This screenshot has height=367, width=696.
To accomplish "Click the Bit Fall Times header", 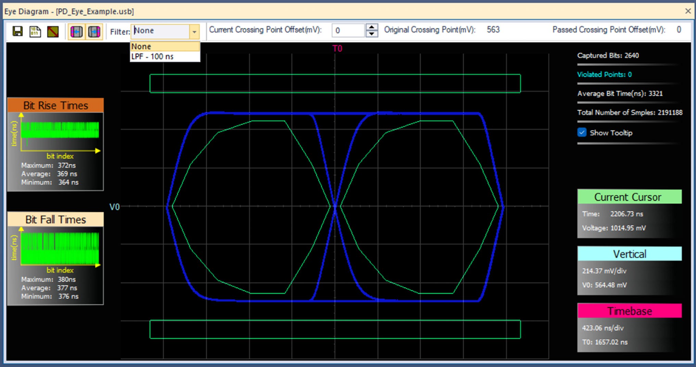I will pos(55,219).
